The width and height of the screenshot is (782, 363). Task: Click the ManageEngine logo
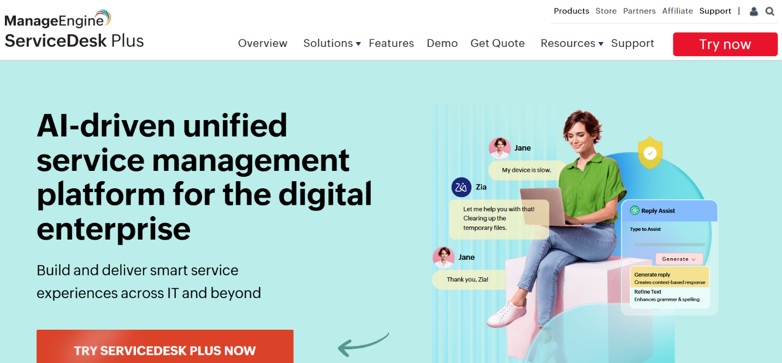pos(58,19)
